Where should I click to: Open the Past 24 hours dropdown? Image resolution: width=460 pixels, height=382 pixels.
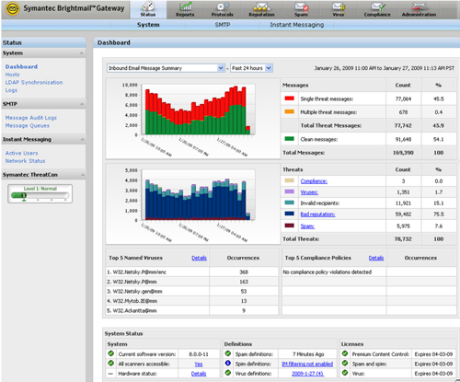[251, 68]
